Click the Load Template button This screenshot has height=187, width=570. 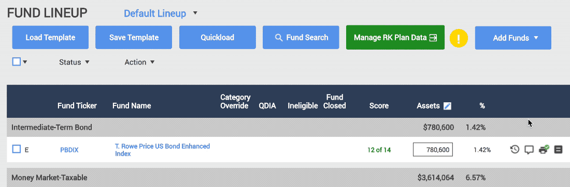point(50,37)
